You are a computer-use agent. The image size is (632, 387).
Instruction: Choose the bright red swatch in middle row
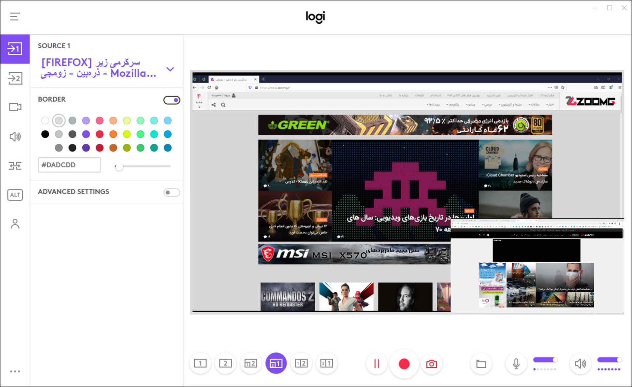pyautogui.click(x=99, y=134)
